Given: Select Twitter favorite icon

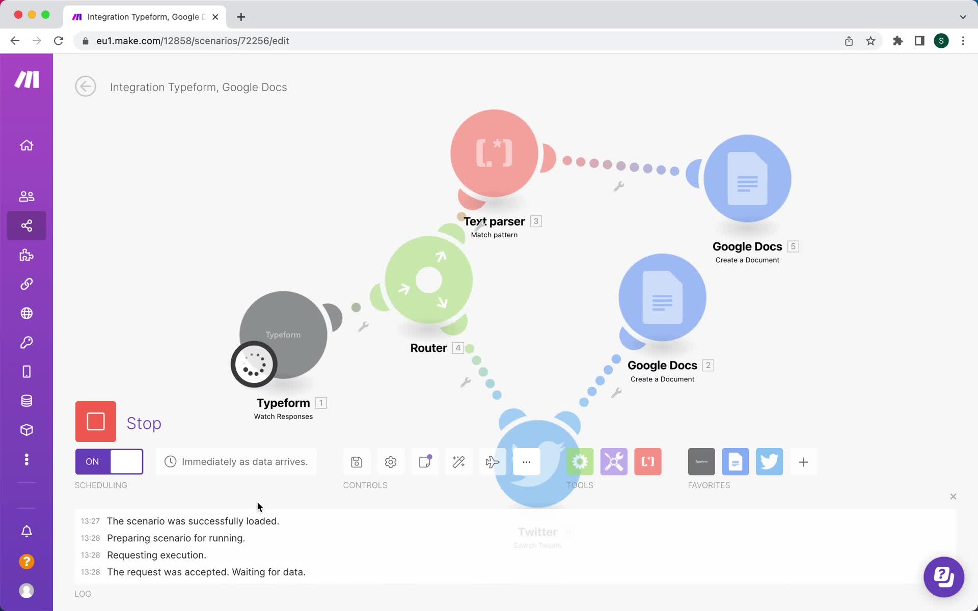Looking at the screenshot, I should [x=769, y=462].
